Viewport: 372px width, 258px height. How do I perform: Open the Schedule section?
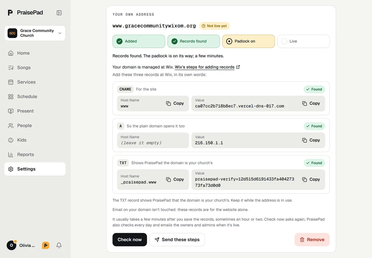pos(35,97)
